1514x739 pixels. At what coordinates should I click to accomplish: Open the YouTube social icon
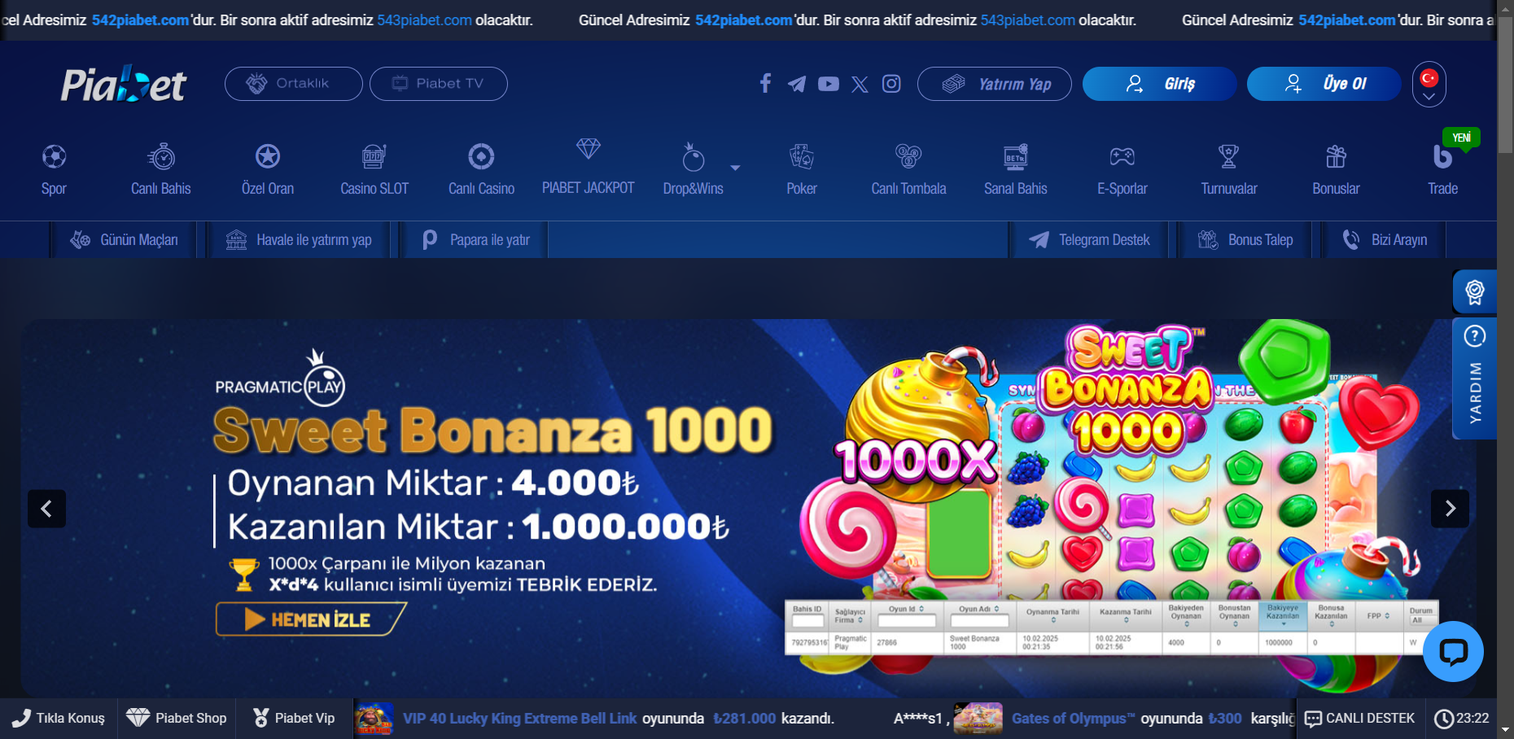pyautogui.click(x=829, y=84)
